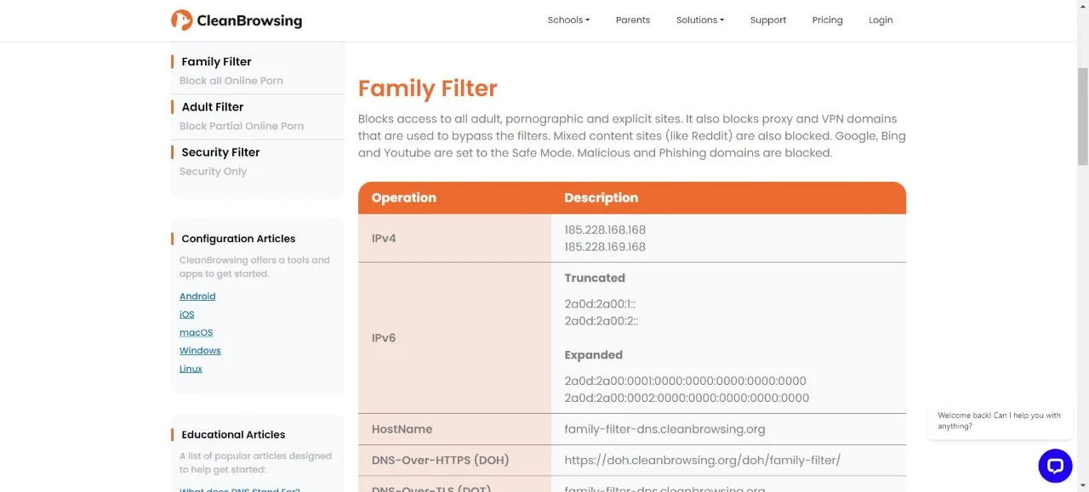The width and height of the screenshot is (1089, 492).
Task: Open the macOS configuration article
Action: 197,332
